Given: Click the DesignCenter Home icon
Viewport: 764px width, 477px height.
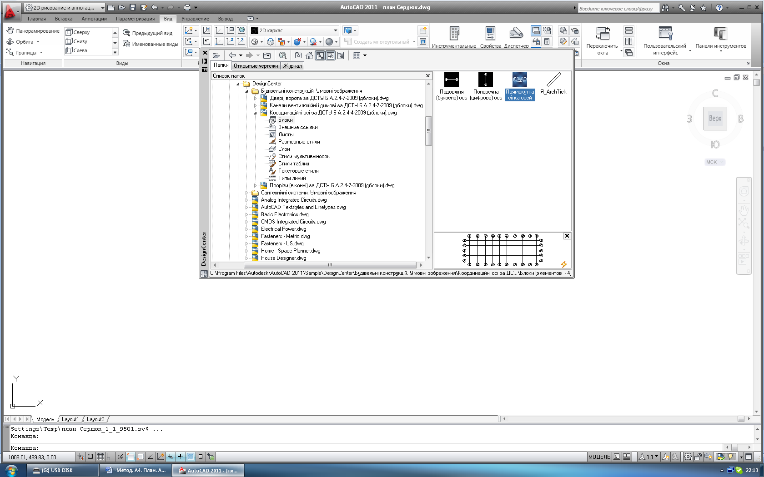Looking at the screenshot, I should [309, 55].
